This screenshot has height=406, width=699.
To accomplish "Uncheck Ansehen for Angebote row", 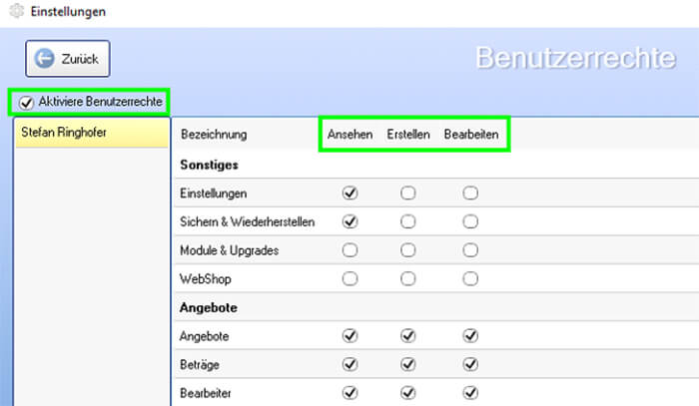I will pos(349,335).
